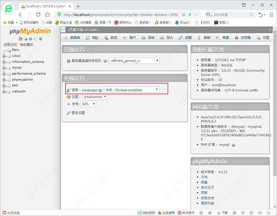Open the charsets tab
Viewport: 277px width, 216px height.
point(243,38)
